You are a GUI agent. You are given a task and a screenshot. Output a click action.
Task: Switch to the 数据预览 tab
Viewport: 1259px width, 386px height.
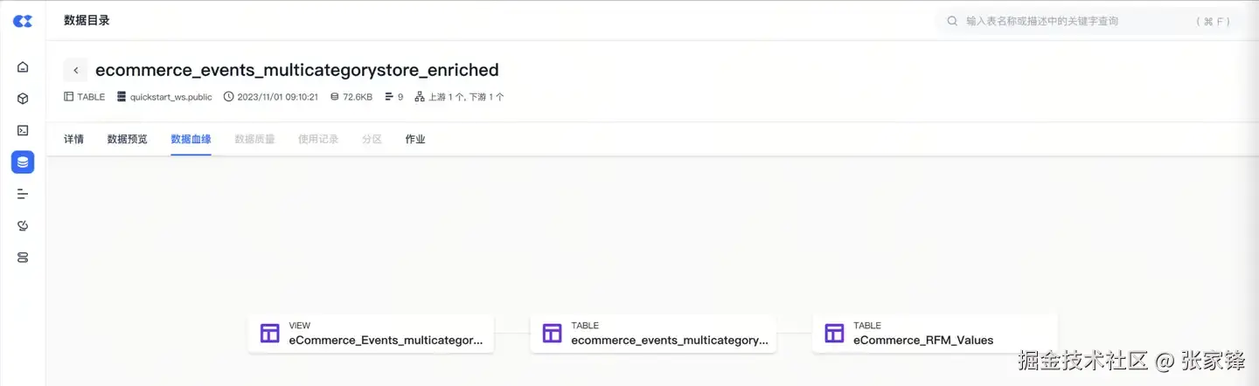pyautogui.click(x=127, y=139)
